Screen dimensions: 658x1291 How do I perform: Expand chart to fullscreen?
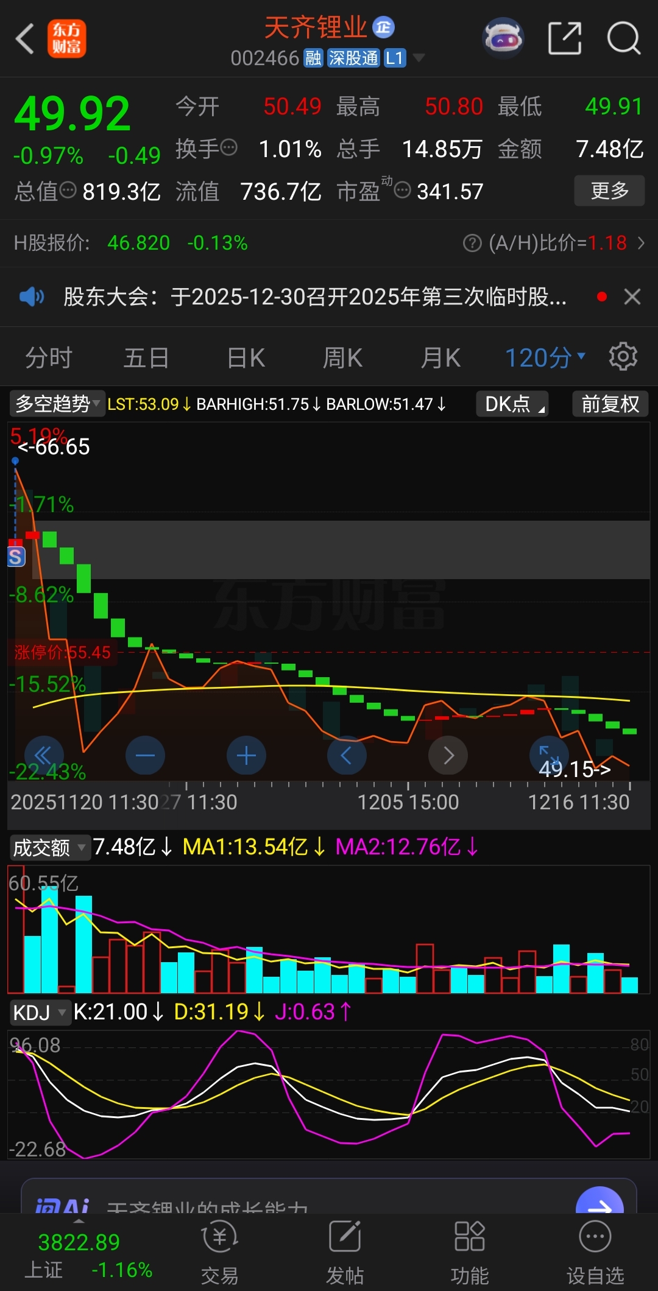point(549,755)
